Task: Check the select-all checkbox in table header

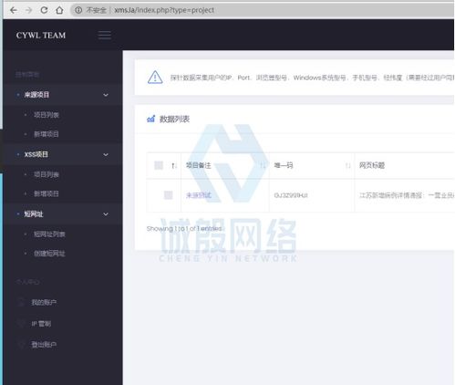Action: point(159,165)
